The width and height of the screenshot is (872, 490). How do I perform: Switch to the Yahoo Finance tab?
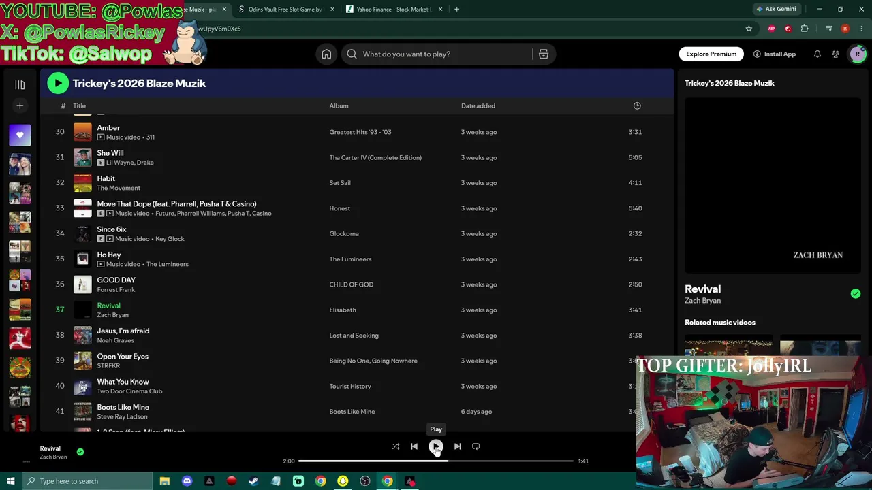[395, 10]
